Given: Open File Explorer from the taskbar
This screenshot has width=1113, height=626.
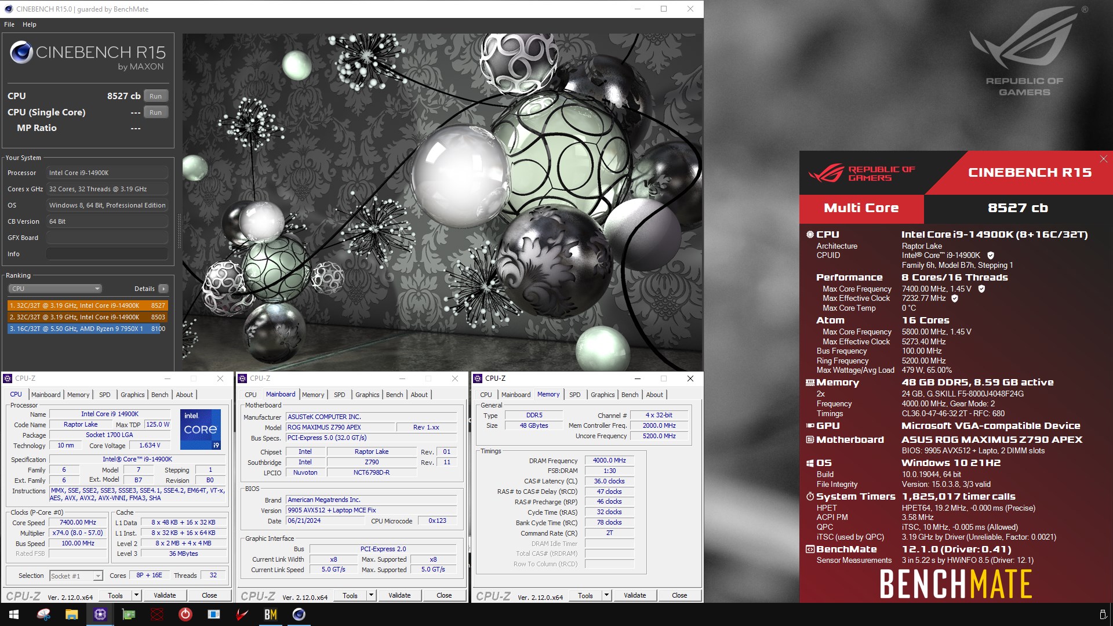Looking at the screenshot, I should tap(71, 614).
